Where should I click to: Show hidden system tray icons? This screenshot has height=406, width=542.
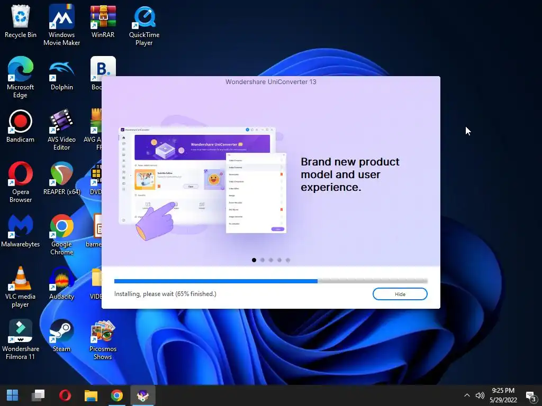point(467,395)
